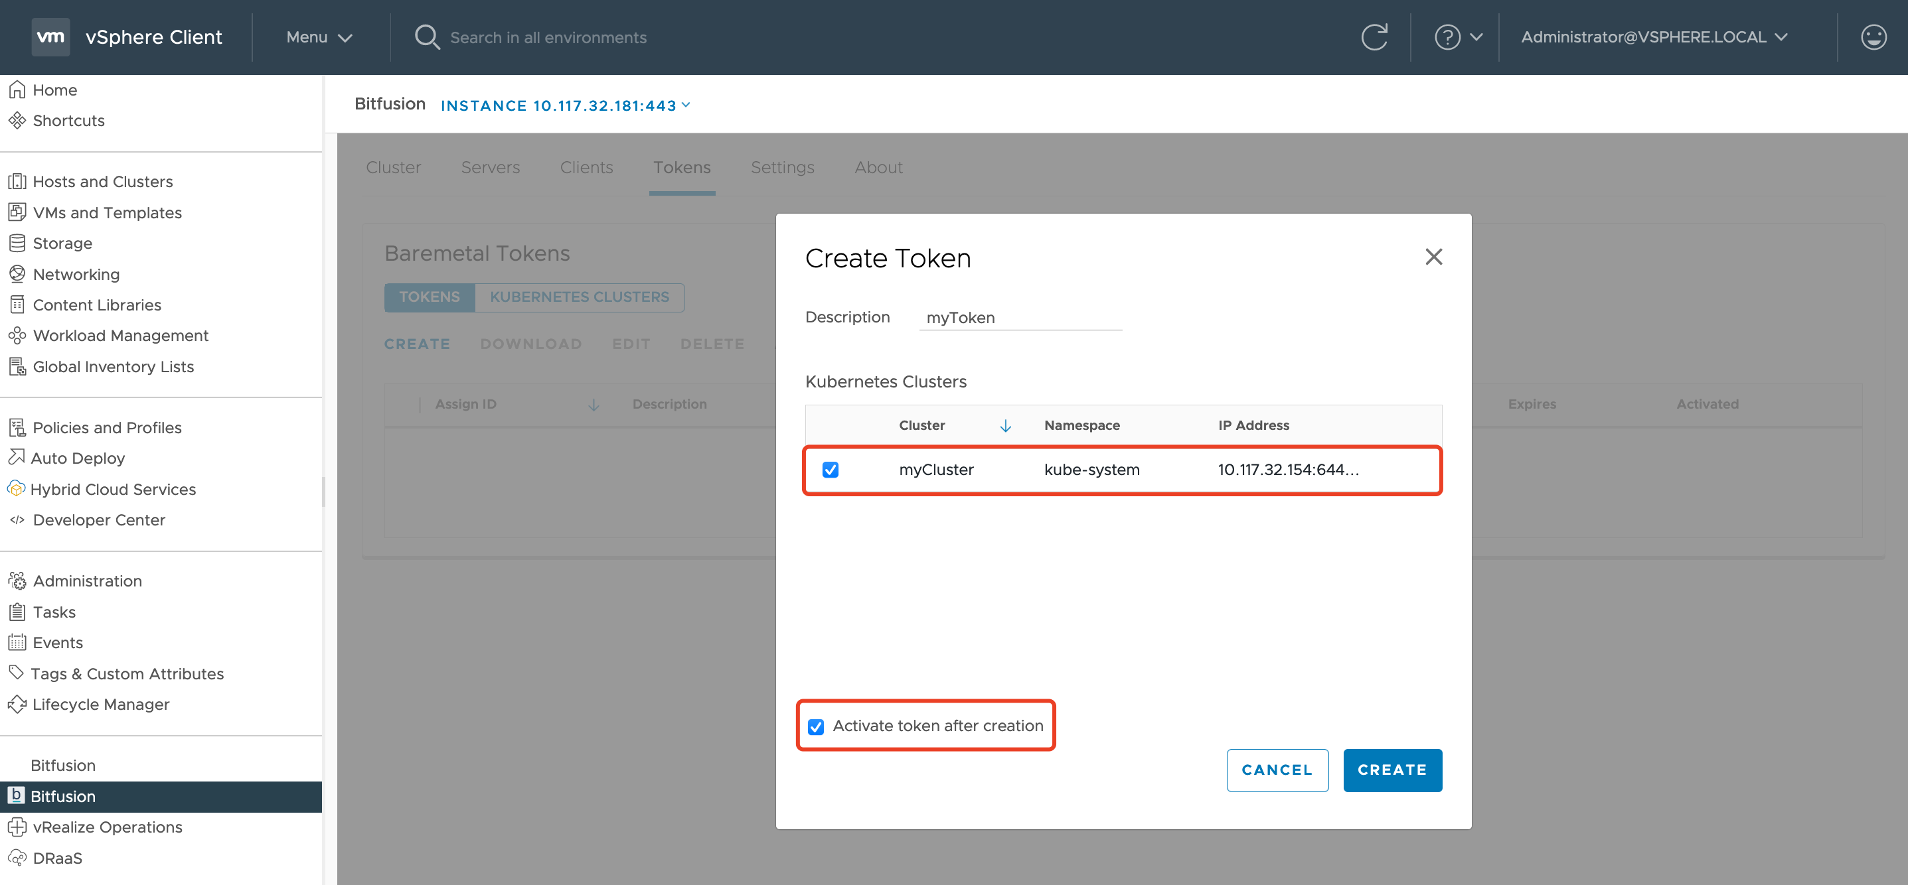Click the DRaaS cloud icon
This screenshot has width=1908, height=885.
(17, 858)
